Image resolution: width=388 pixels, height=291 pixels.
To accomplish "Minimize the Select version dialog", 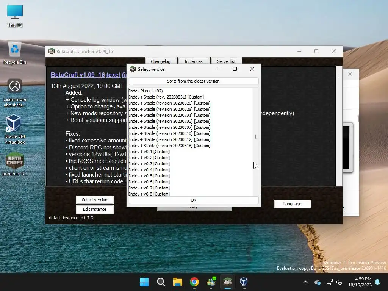I will tap(218, 69).
